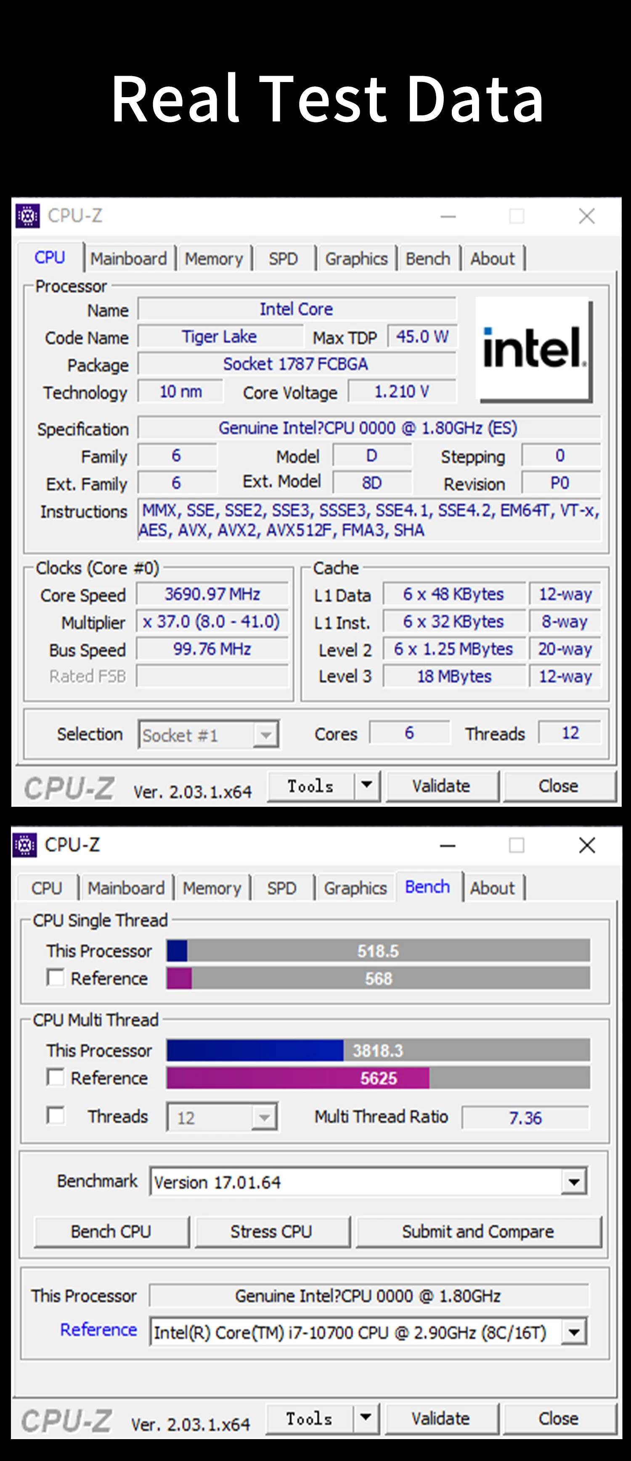Click Tools button in lower window
This screenshot has height=1461, width=631.
pos(310,1418)
